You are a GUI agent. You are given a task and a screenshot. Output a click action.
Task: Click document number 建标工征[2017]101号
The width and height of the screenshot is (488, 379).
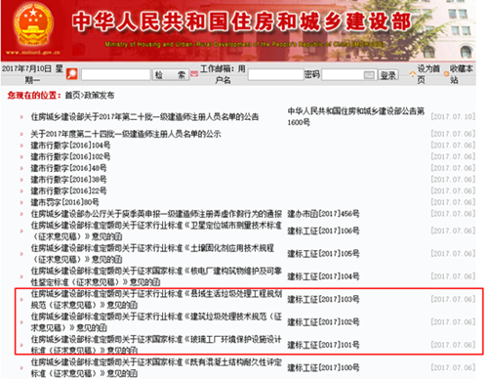(x=323, y=345)
